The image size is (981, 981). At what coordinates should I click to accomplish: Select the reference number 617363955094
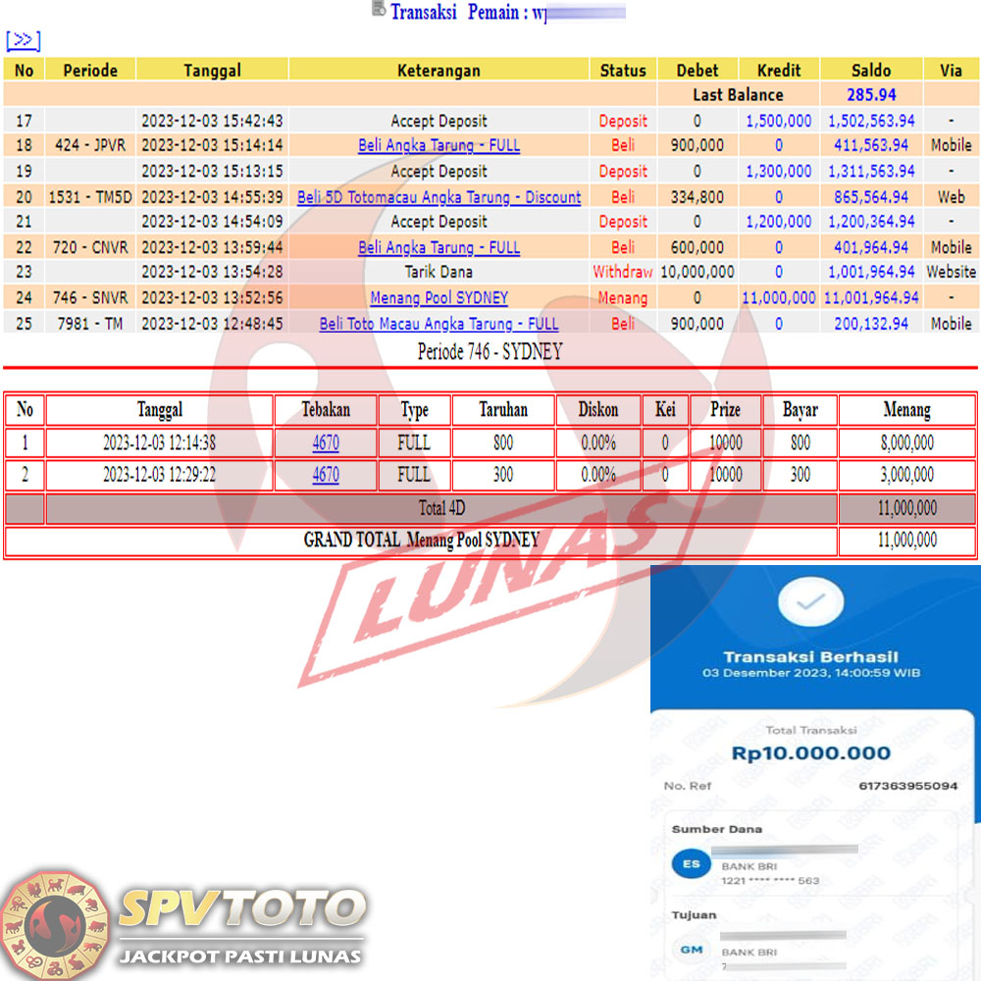(x=907, y=787)
